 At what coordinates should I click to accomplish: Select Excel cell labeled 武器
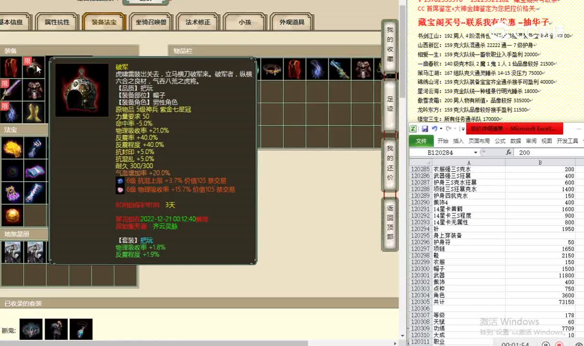(469, 275)
